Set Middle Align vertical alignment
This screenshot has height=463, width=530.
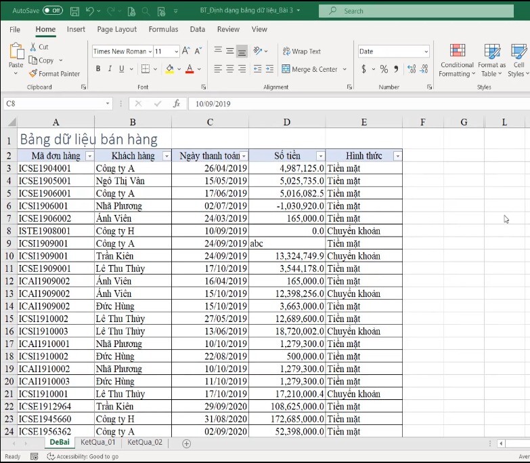[230, 51]
